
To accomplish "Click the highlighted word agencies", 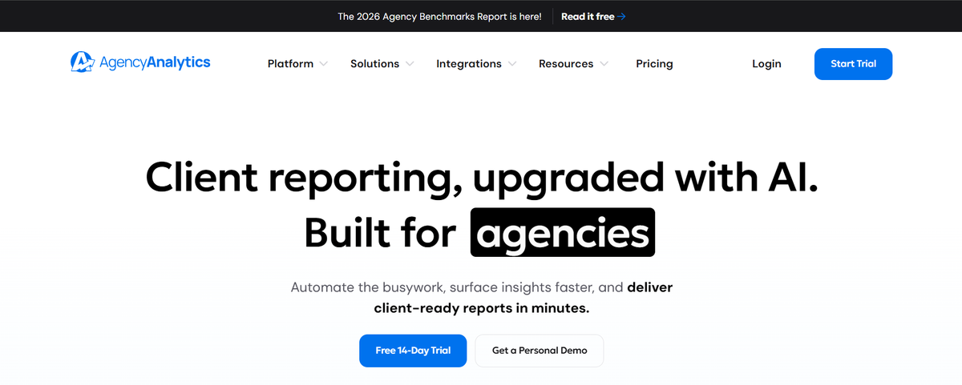I will point(563,232).
